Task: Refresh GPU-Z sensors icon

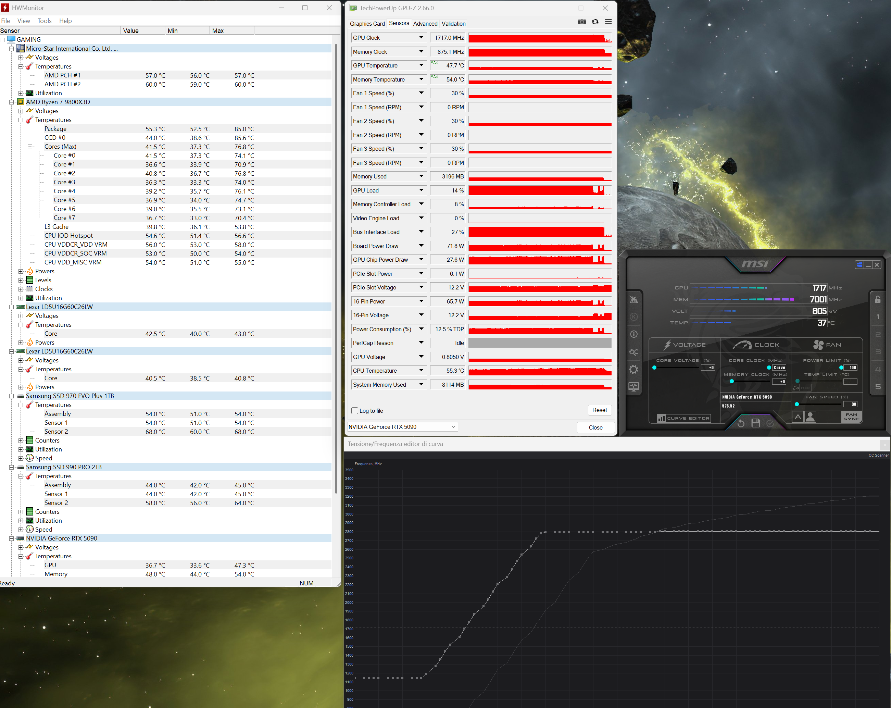Action: [595, 22]
